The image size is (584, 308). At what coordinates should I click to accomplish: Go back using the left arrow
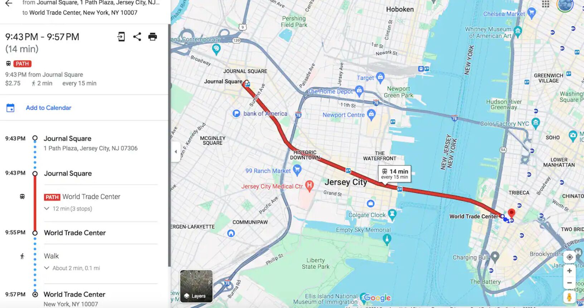click(9, 3)
